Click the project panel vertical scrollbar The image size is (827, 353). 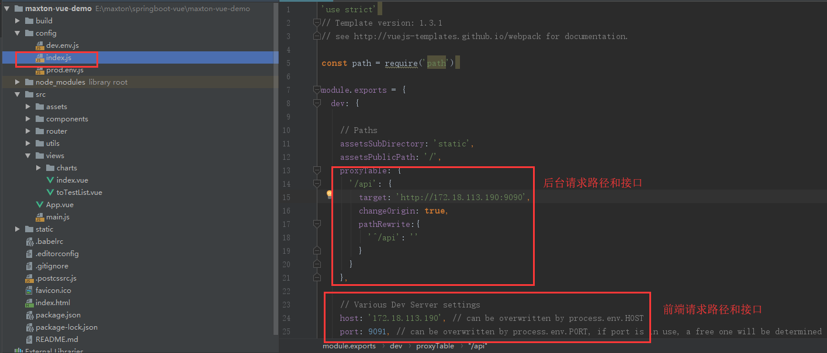coord(276,169)
